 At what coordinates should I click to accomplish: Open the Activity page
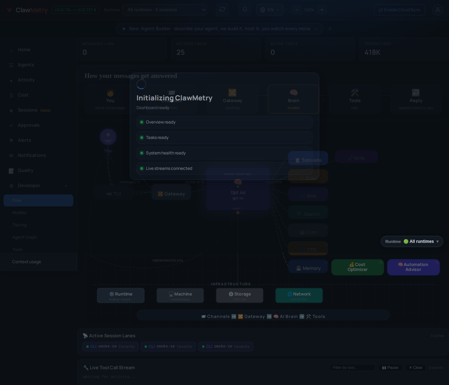point(38,80)
